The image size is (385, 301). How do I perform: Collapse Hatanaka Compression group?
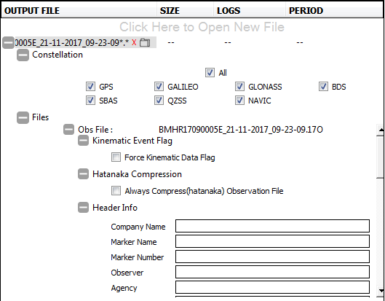click(x=83, y=174)
